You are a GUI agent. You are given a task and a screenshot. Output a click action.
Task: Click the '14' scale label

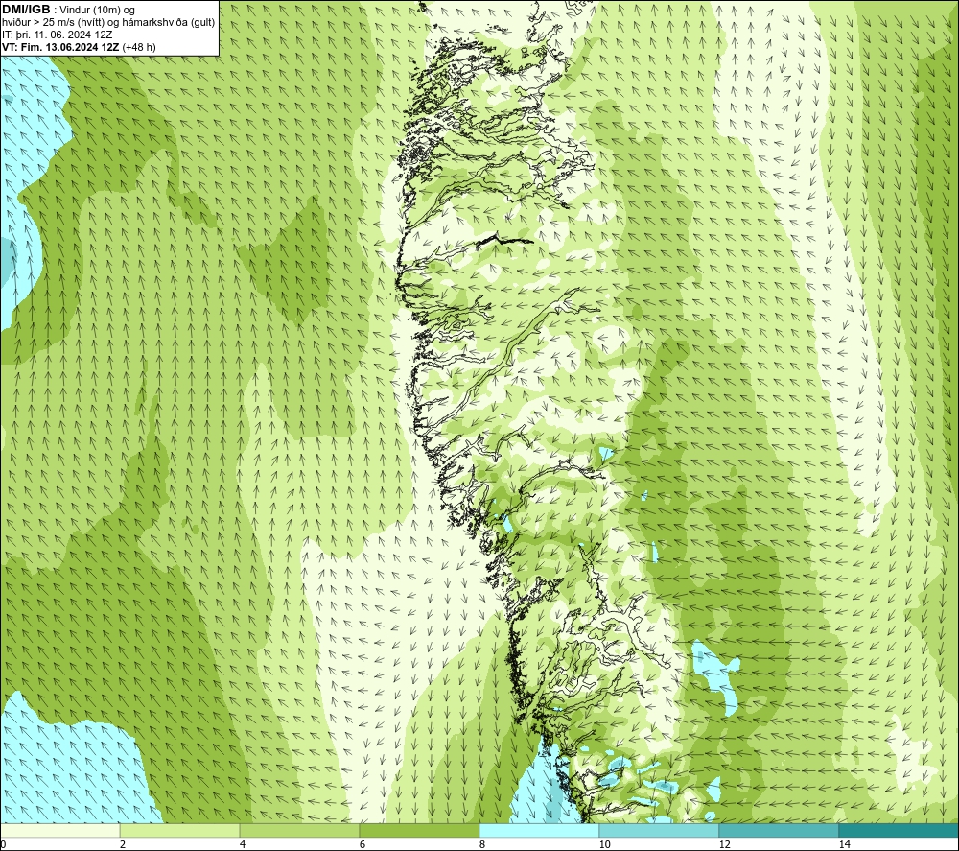tap(845, 844)
